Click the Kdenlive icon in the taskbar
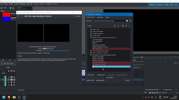The width and height of the screenshot is (179, 100). (24, 97)
